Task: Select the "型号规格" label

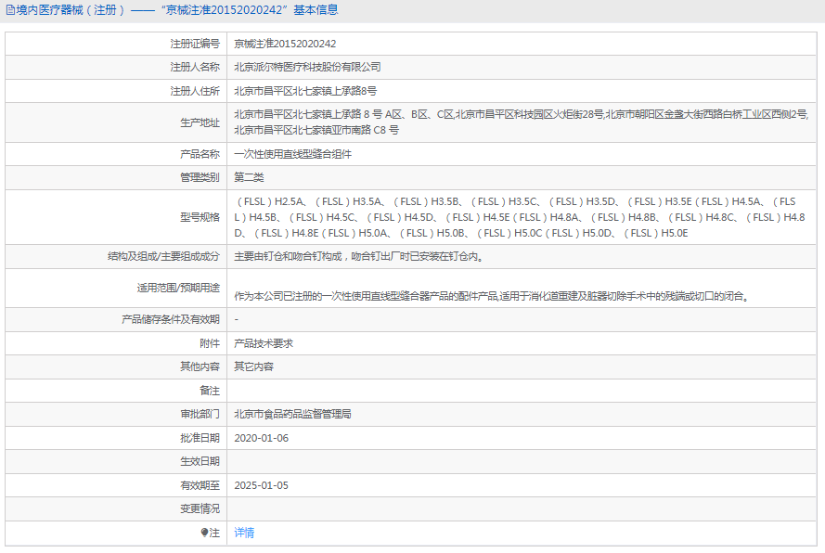Action: [200, 217]
